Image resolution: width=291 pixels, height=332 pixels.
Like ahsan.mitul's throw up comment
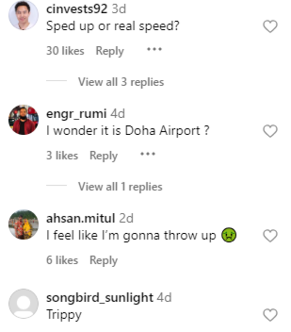tap(270, 236)
